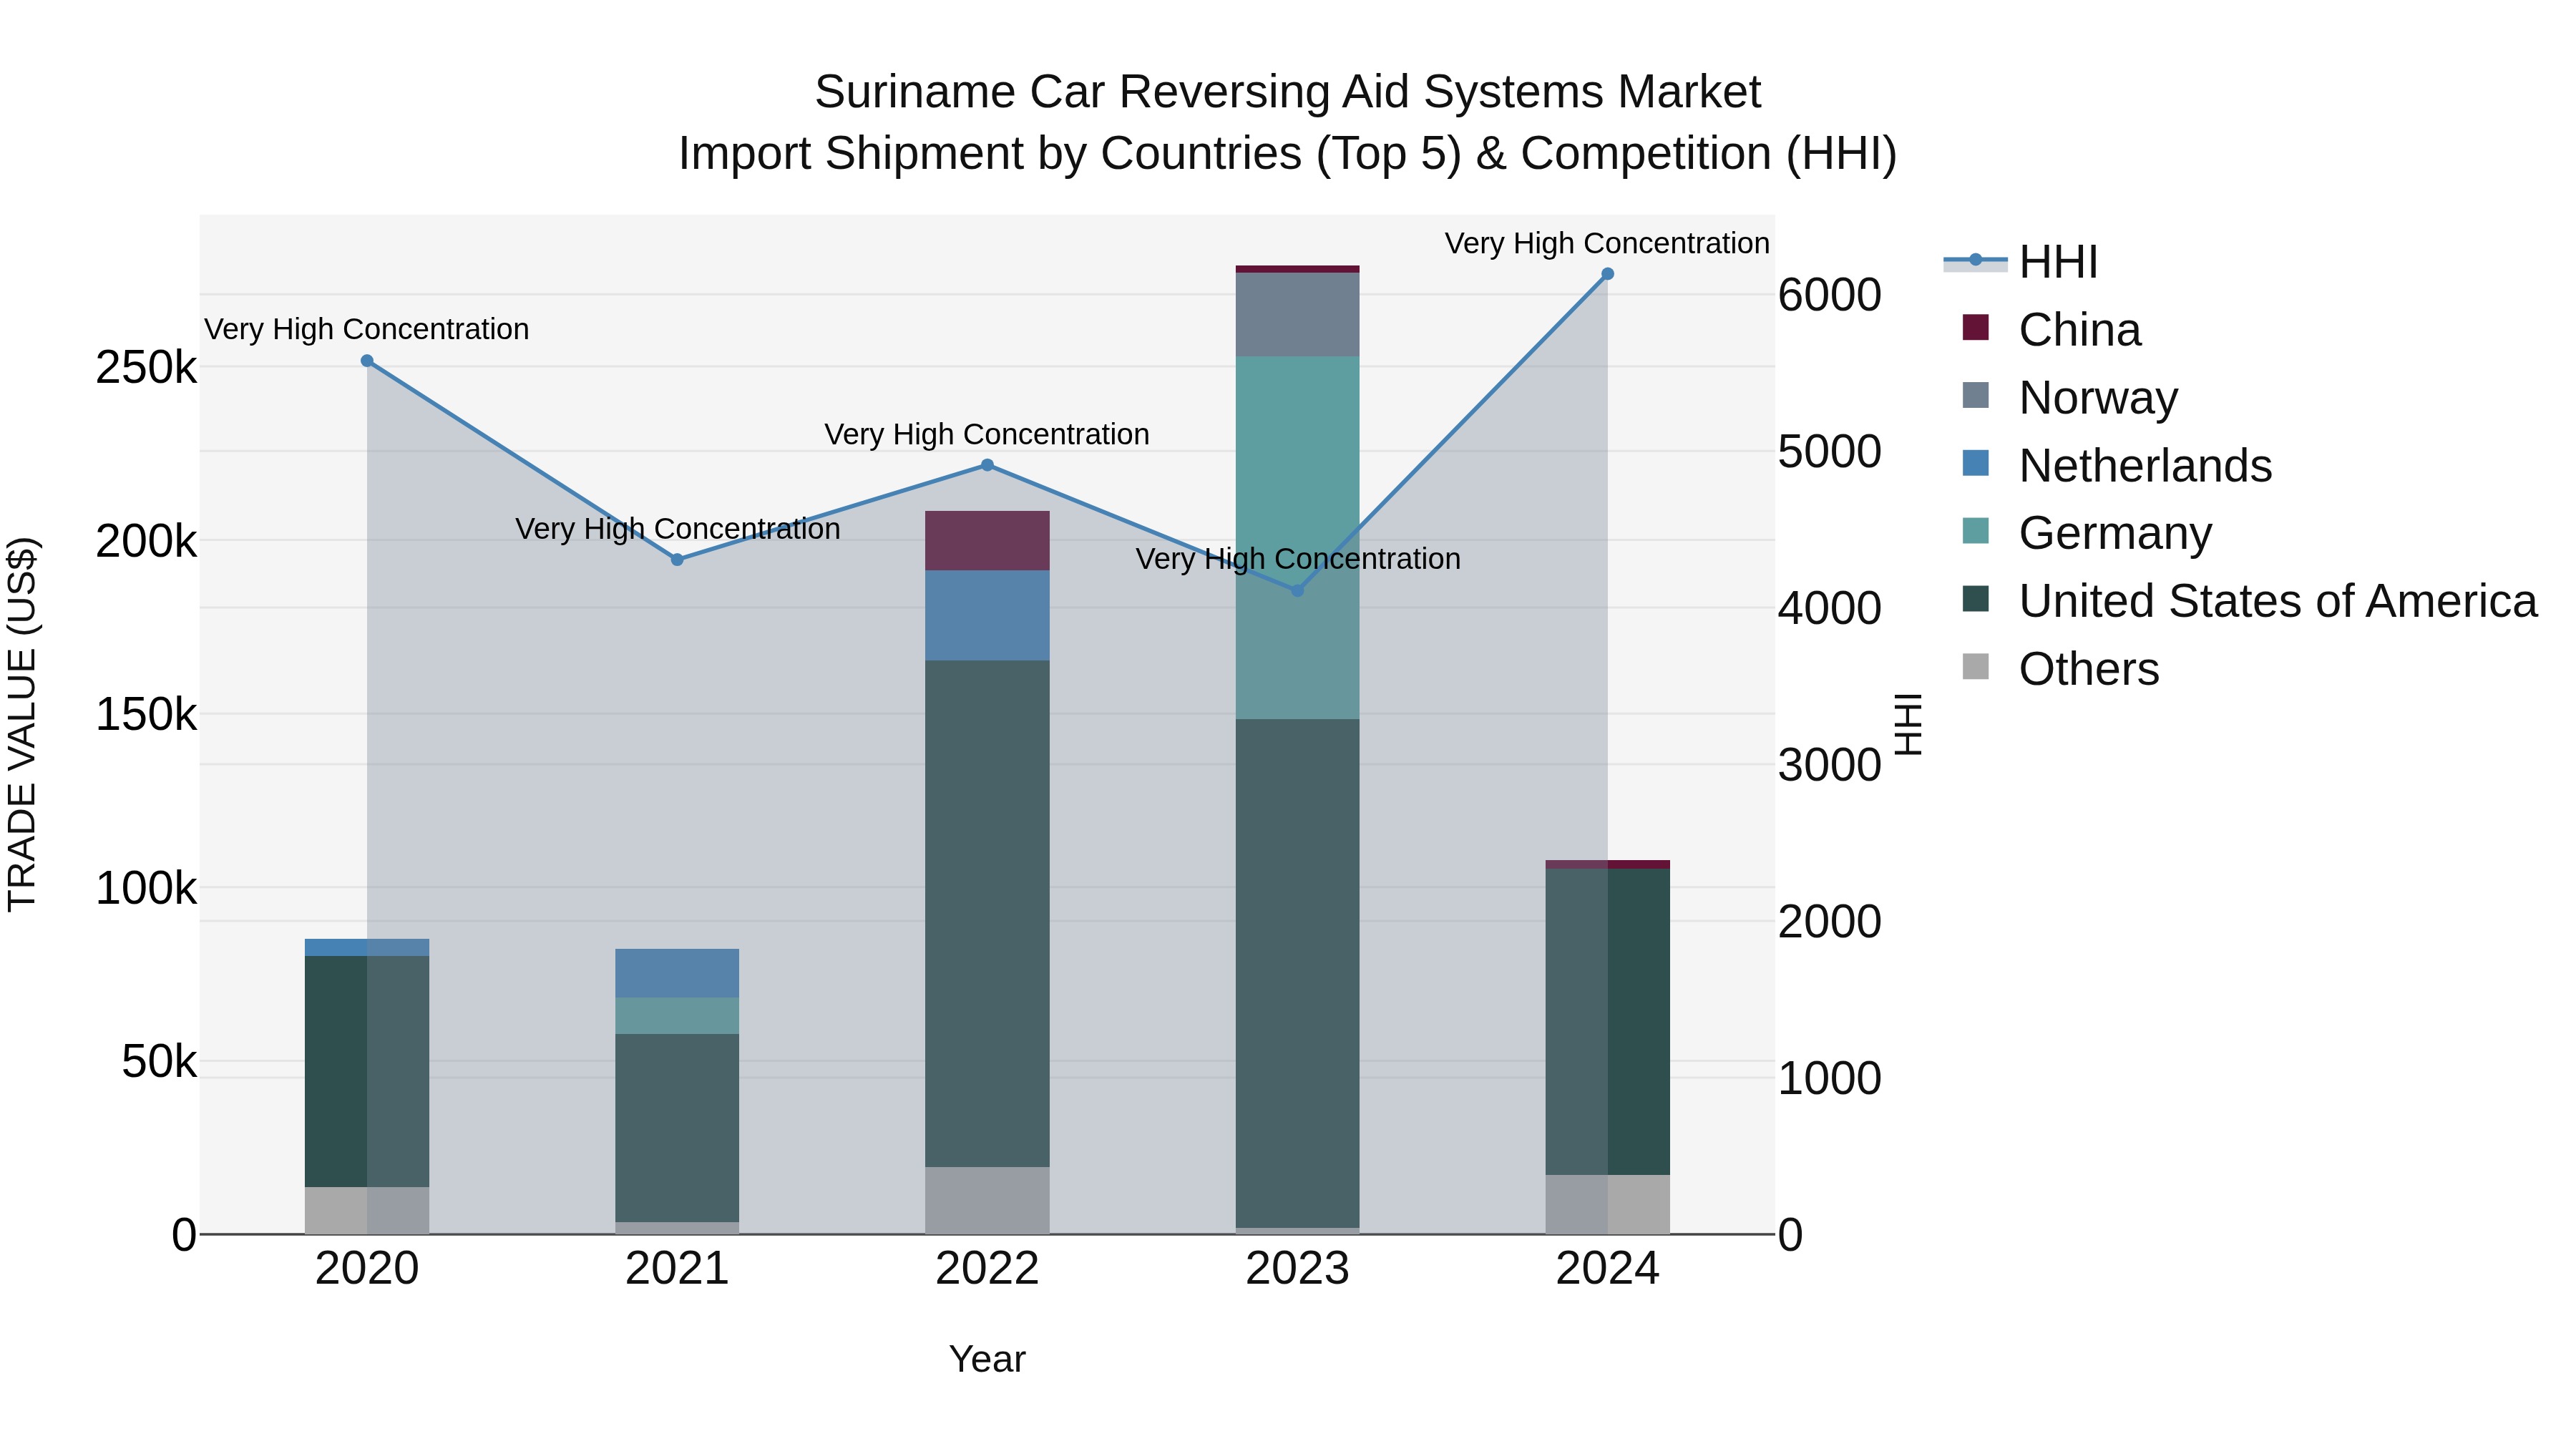Select the 2024 HHI data point
This screenshot has width=2576, height=1449.
coord(1608,274)
